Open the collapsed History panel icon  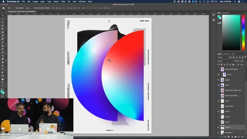(213, 15)
